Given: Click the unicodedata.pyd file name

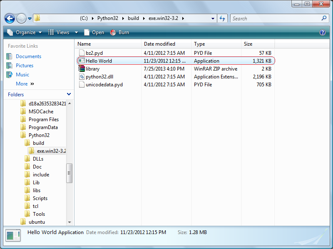Looking at the screenshot, I should point(104,85).
